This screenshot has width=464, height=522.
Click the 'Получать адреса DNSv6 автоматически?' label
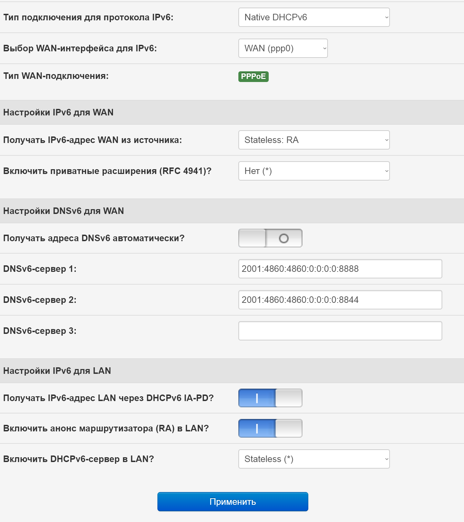[x=94, y=238]
